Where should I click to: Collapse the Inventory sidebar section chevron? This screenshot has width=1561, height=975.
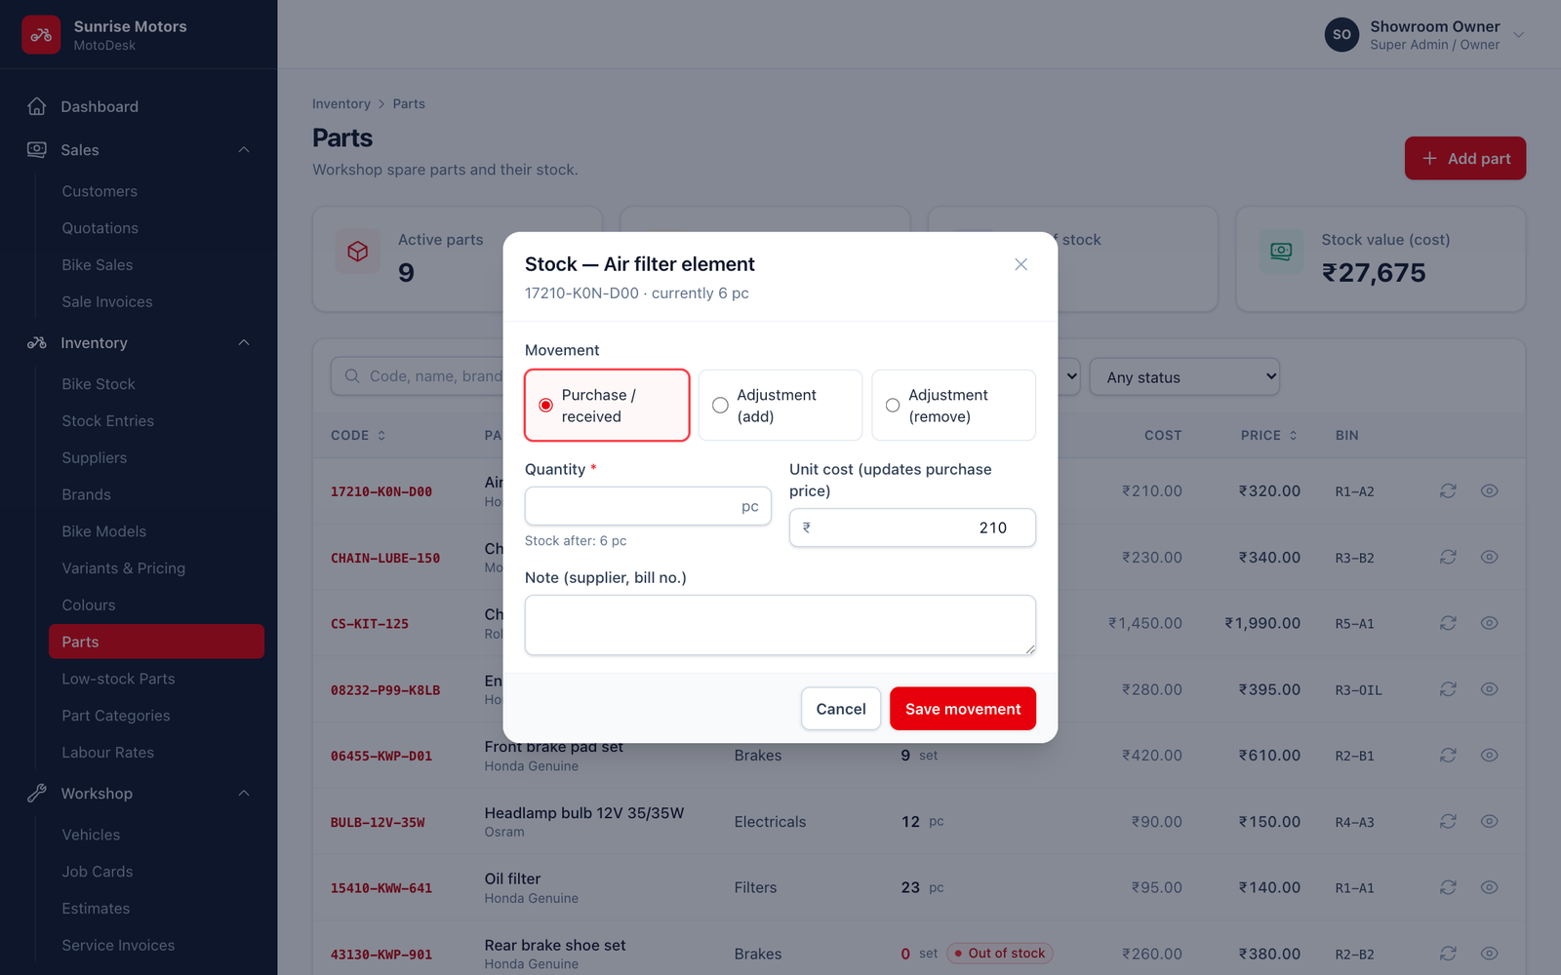(244, 342)
